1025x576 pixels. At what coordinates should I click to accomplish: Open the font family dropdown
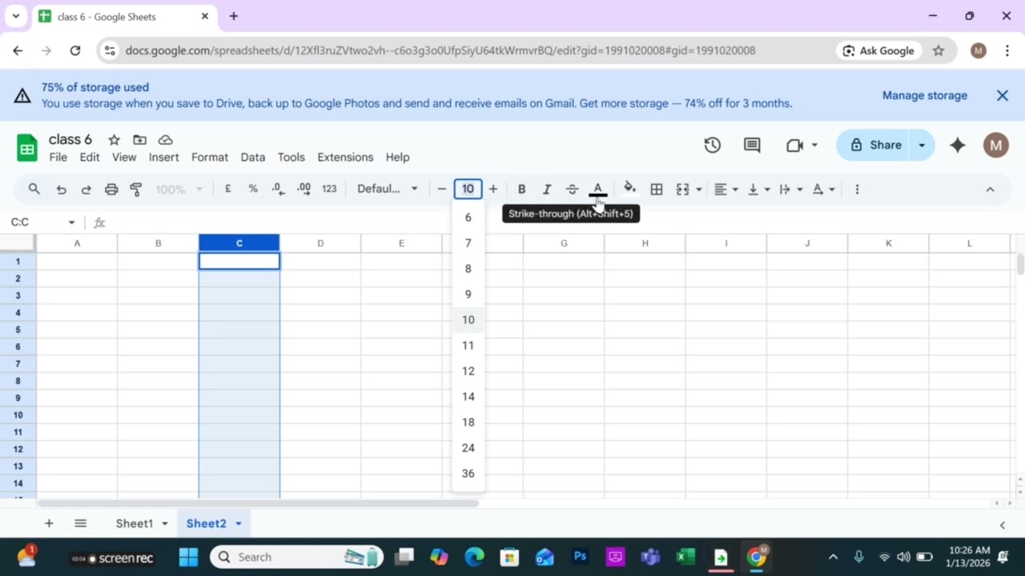tap(388, 189)
